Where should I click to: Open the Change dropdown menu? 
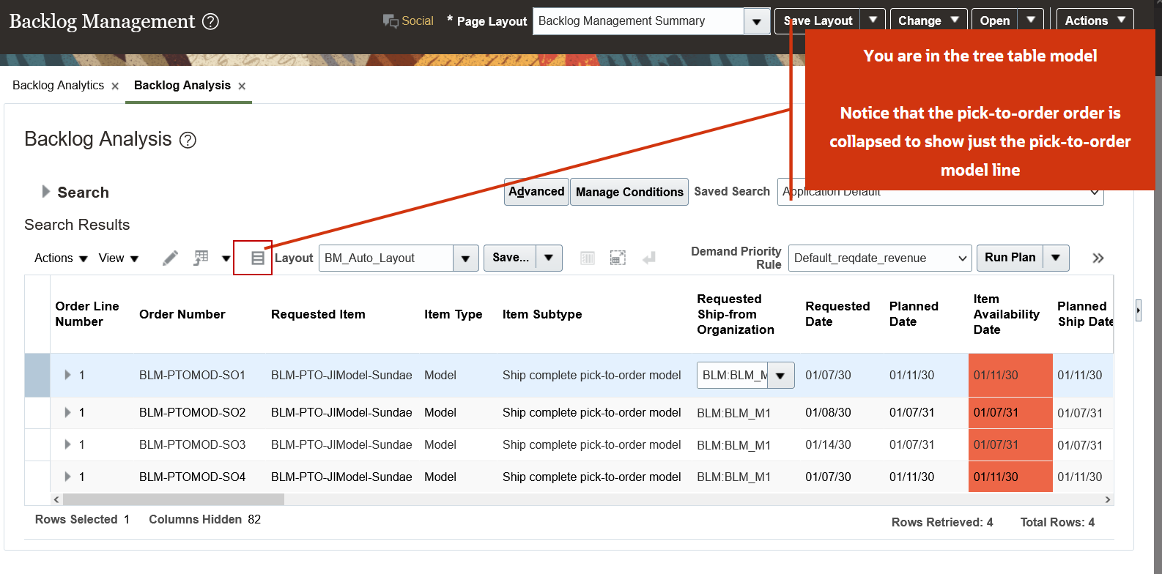(928, 20)
